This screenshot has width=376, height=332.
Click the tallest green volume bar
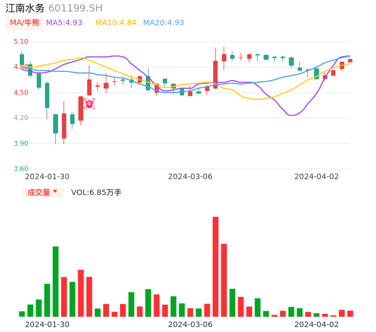pos(55,281)
